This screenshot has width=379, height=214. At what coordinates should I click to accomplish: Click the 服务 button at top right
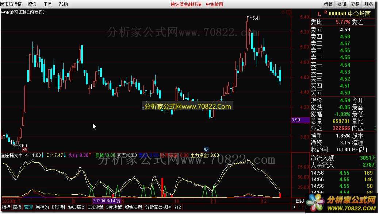(x=369, y=4)
